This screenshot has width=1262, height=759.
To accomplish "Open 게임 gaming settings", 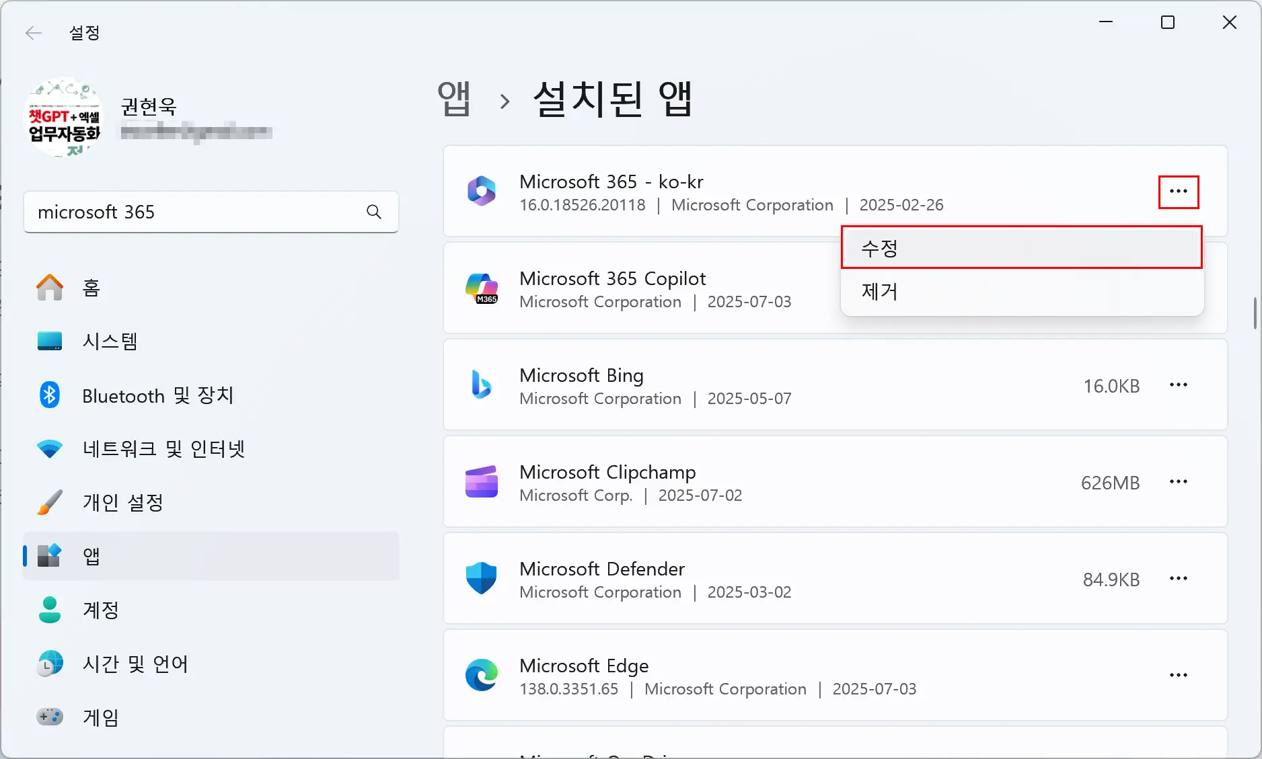I will (x=211, y=717).
